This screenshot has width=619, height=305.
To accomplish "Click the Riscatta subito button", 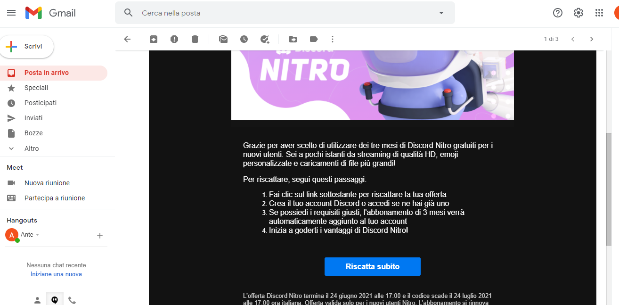I will coord(373,266).
